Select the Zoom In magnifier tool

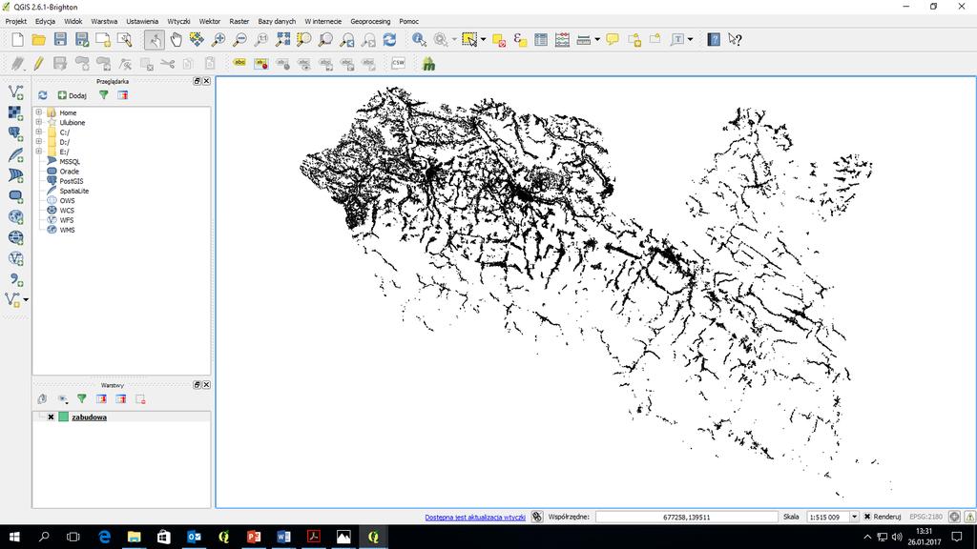tap(218, 40)
